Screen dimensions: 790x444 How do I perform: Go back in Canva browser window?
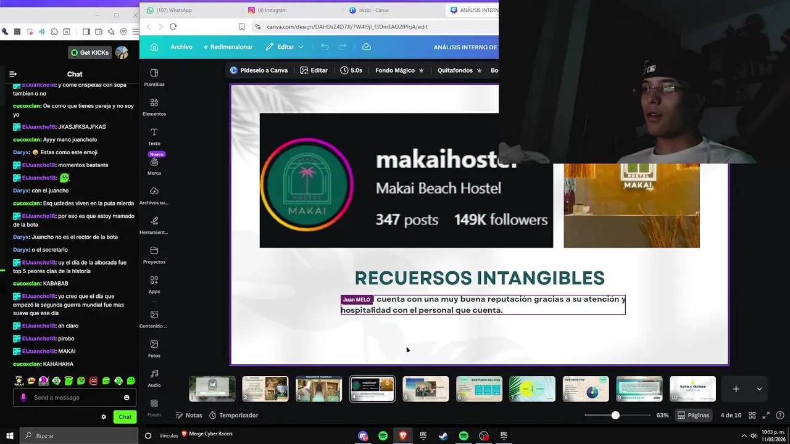tap(148, 27)
